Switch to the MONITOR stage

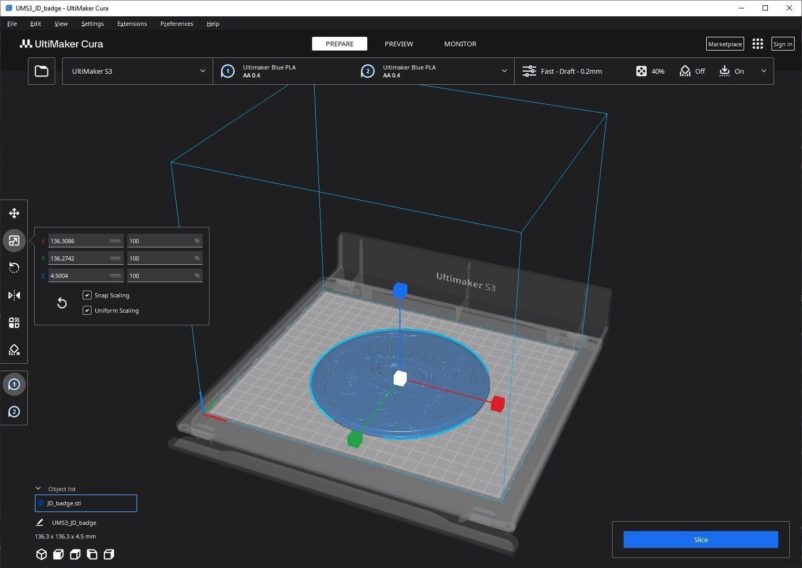pos(460,44)
